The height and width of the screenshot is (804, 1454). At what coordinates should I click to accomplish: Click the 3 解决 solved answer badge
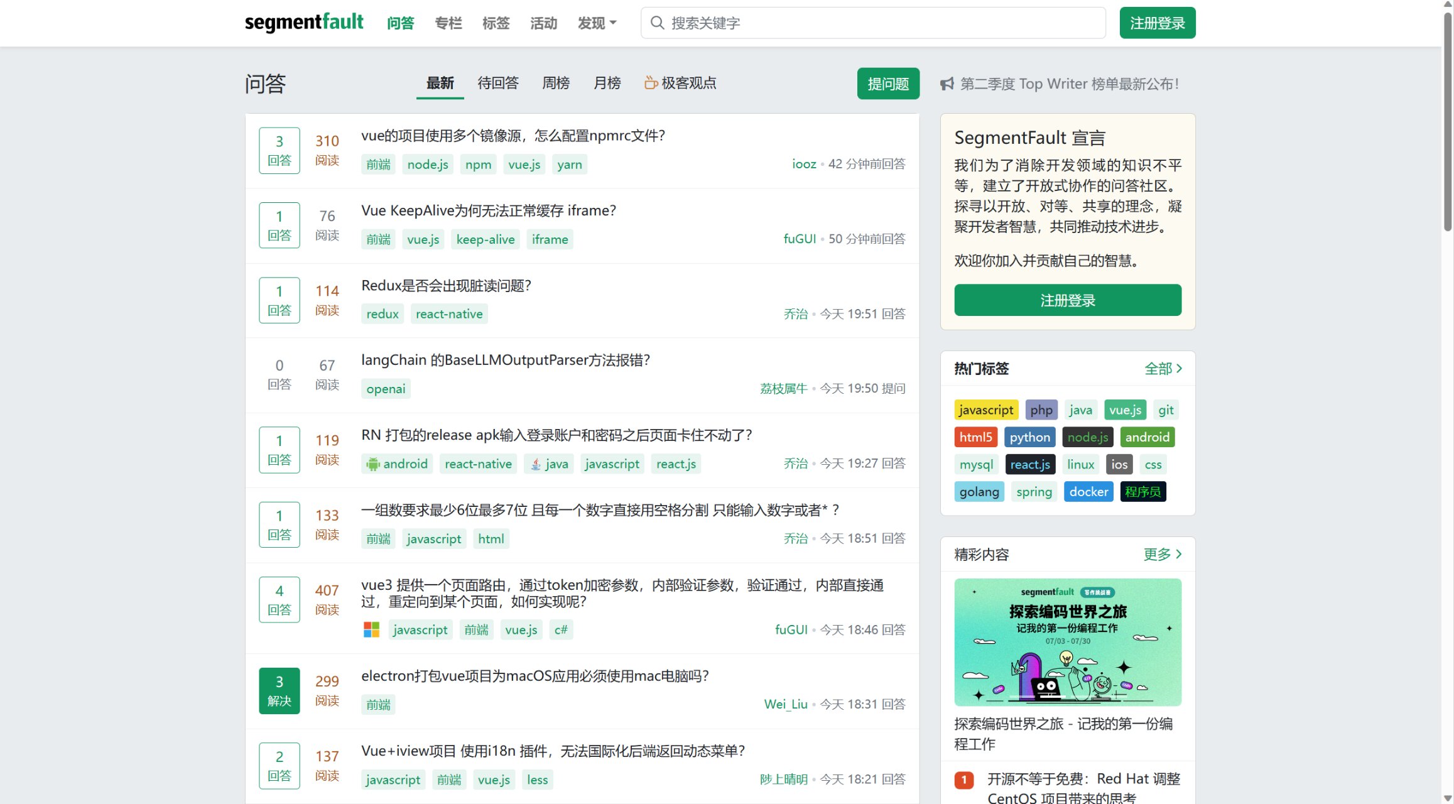(x=279, y=690)
